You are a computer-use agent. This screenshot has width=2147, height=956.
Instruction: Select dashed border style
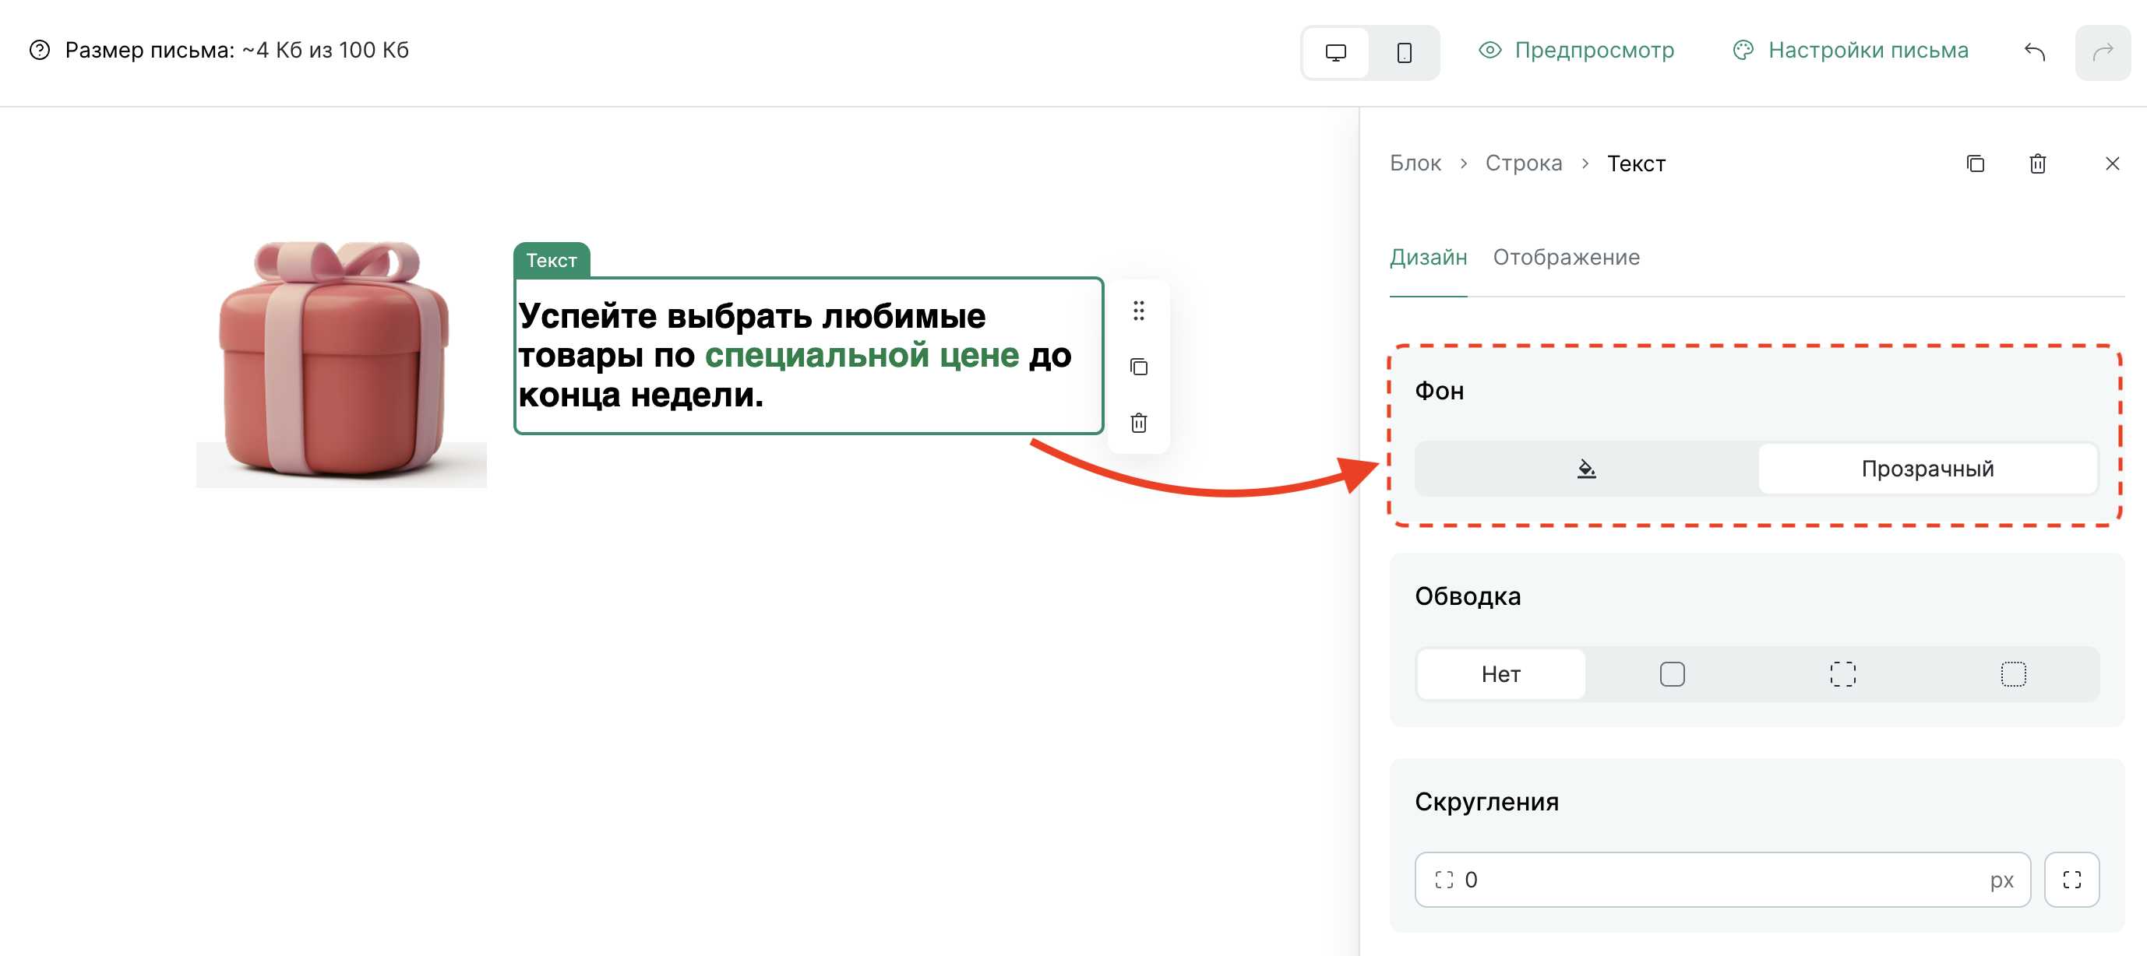[1842, 673]
